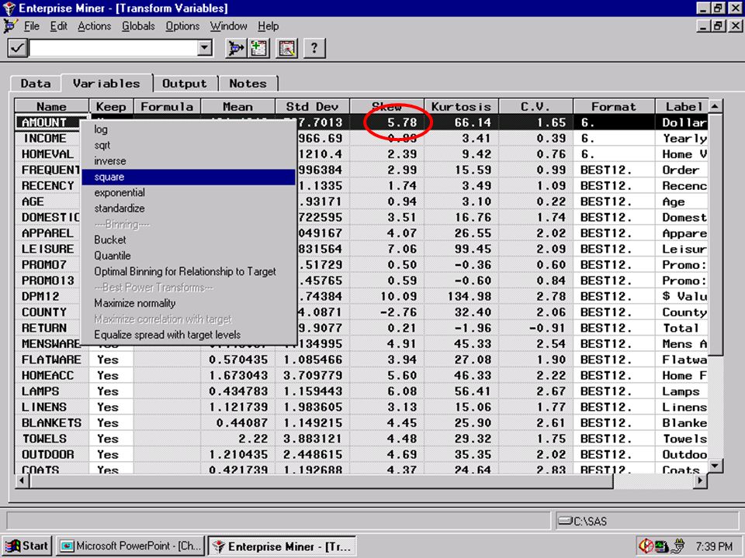Click the down arrow of vertical scrollbar
The image size is (745, 558).
[716, 466]
